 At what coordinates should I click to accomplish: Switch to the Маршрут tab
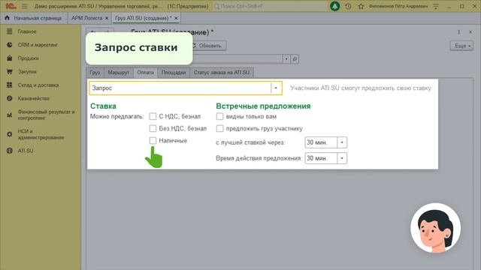click(x=119, y=73)
